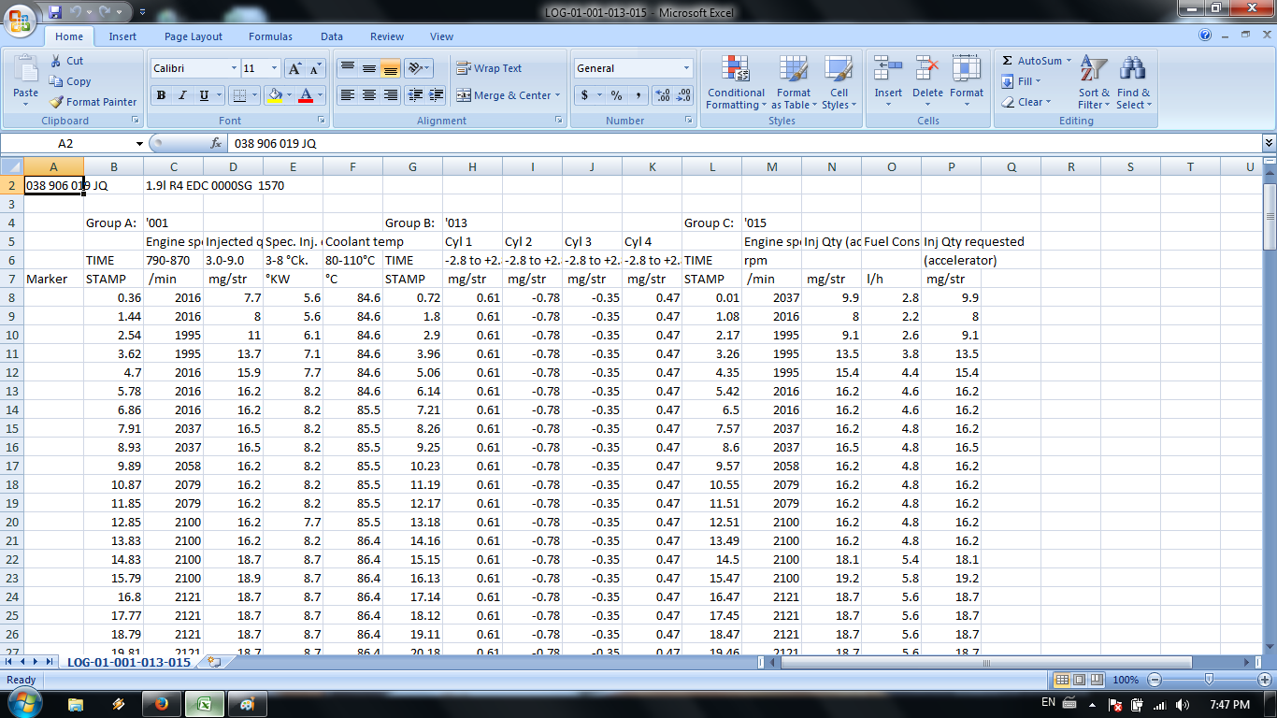
Task: Switch to the Formulas ribbon tab
Action: click(270, 36)
